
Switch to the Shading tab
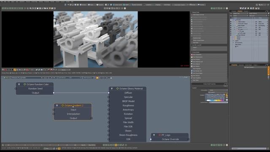coord(240,11)
